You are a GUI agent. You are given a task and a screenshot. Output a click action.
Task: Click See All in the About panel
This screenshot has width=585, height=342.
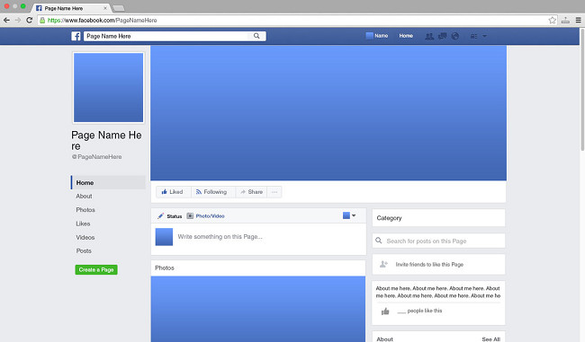pyautogui.click(x=490, y=339)
